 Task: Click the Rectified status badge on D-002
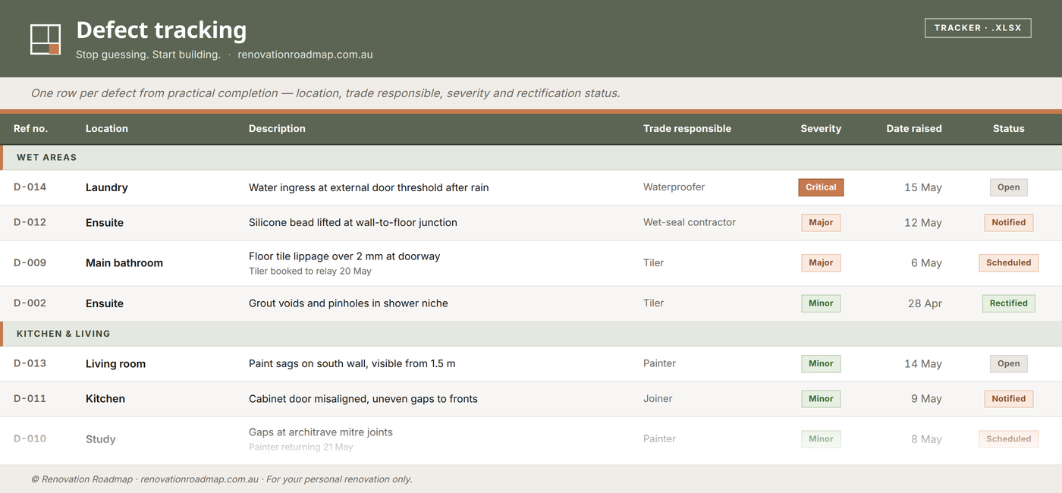click(x=1008, y=303)
